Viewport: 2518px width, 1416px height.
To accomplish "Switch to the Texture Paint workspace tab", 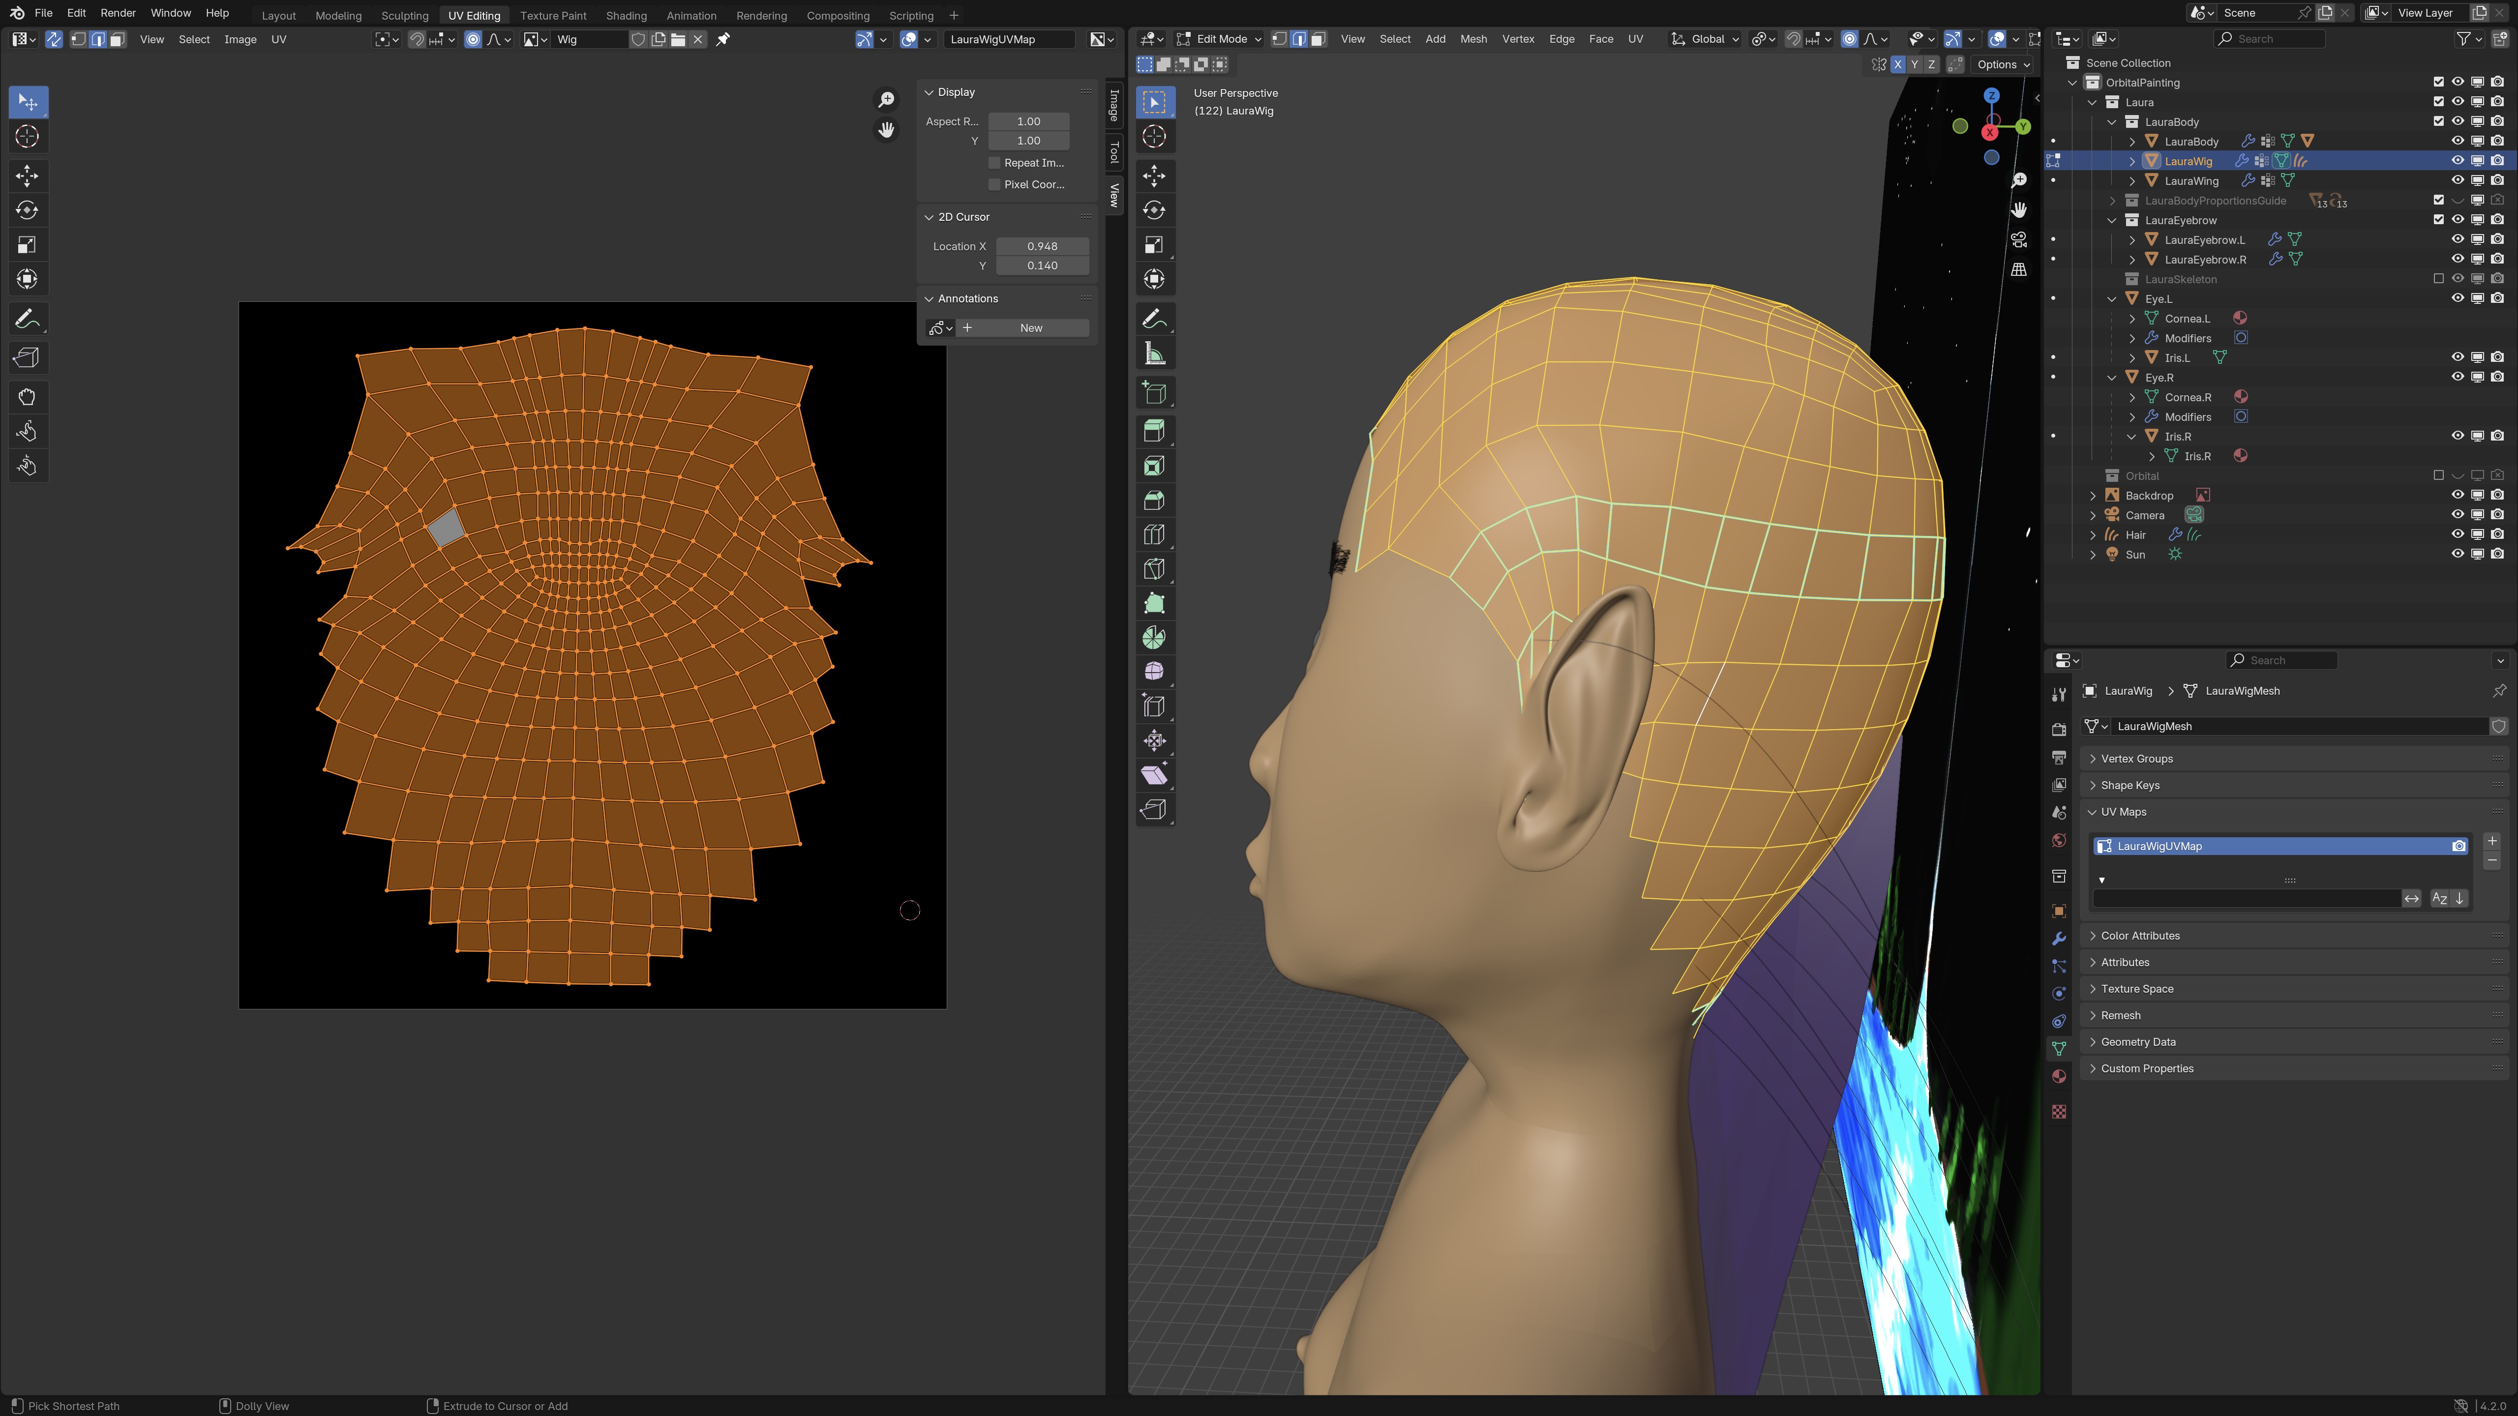I will coord(553,16).
